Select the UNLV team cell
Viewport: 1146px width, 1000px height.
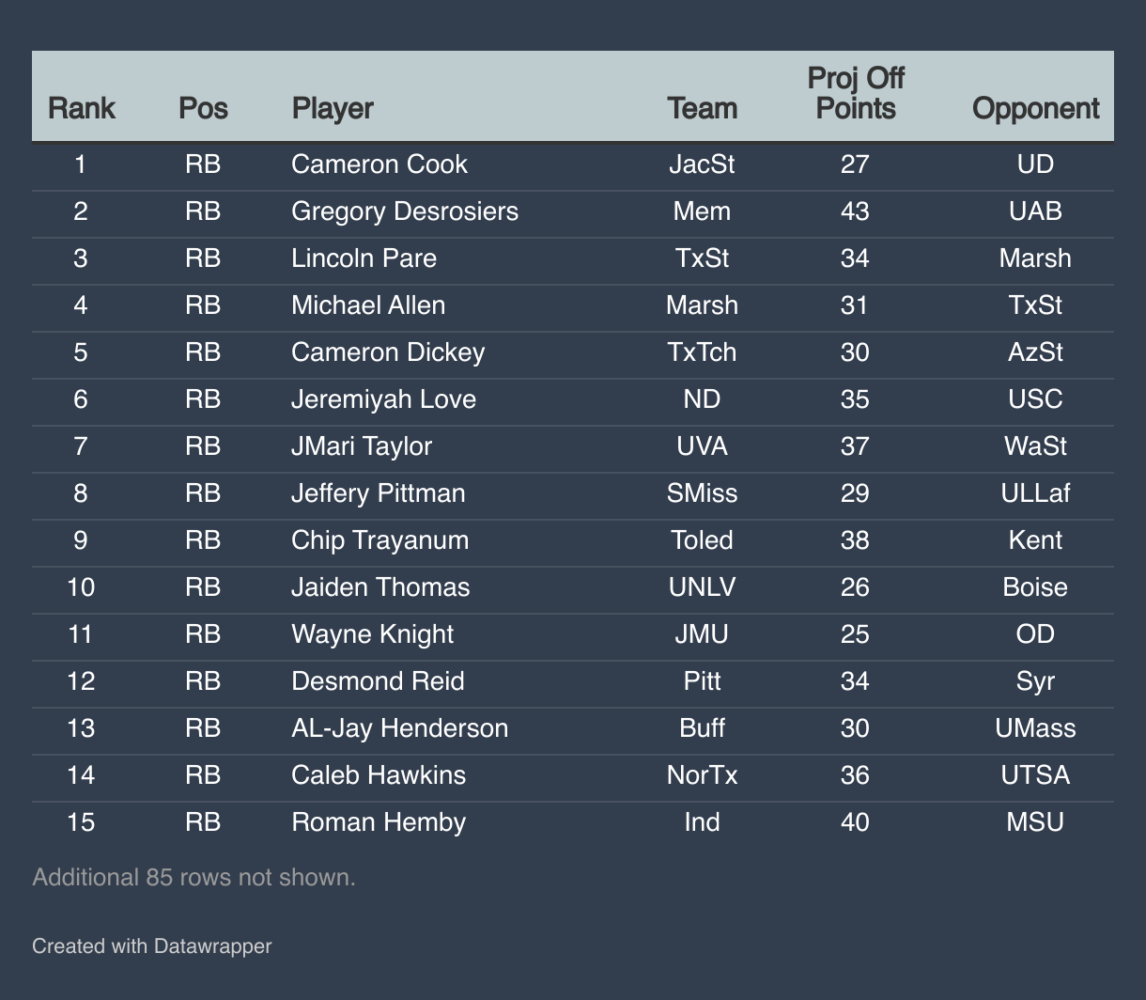pyautogui.click(x=702, y=587)
